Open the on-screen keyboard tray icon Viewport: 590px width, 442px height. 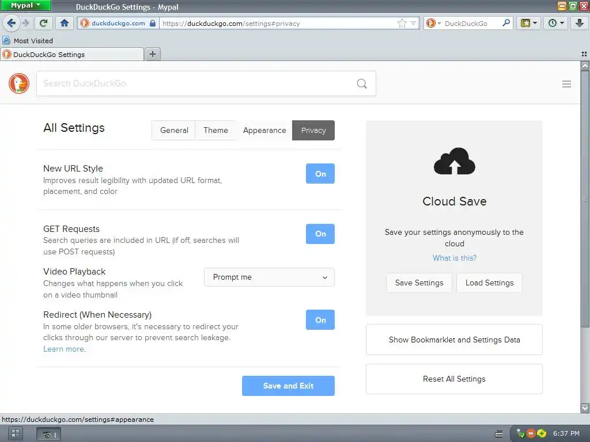coord(498,434)
